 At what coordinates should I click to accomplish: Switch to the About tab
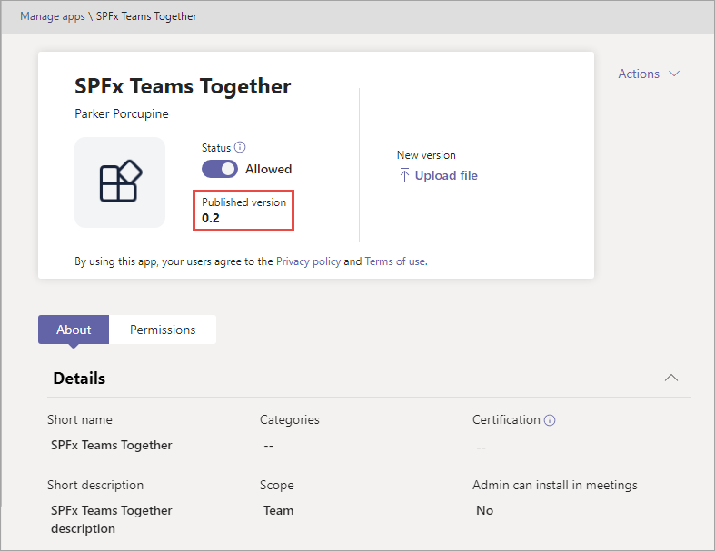[x=74, y=330]
